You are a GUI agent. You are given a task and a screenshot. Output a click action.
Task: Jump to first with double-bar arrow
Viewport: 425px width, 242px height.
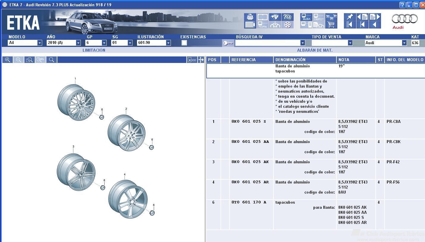click(350, 25)
